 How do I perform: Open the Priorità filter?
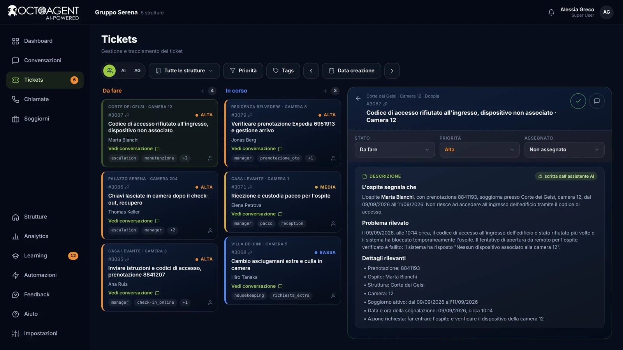[x=243, y=71]
